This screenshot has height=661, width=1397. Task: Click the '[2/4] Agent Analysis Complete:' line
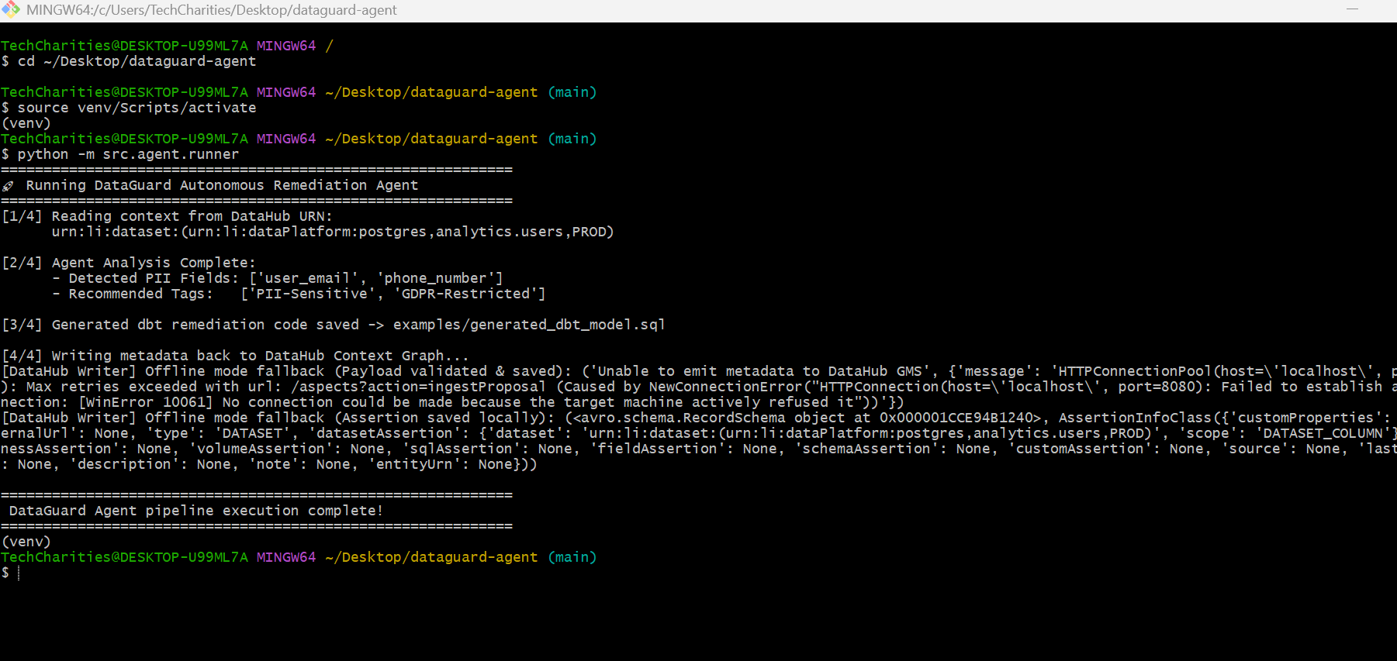pos(129,263)
